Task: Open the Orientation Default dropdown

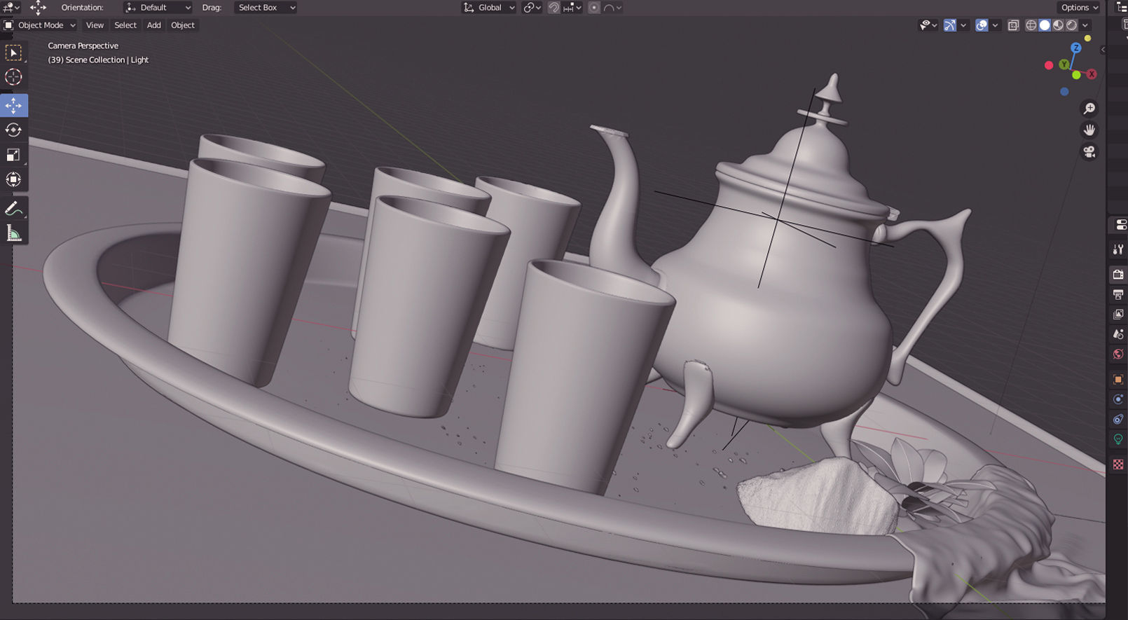Action: (x=158, y=8)
